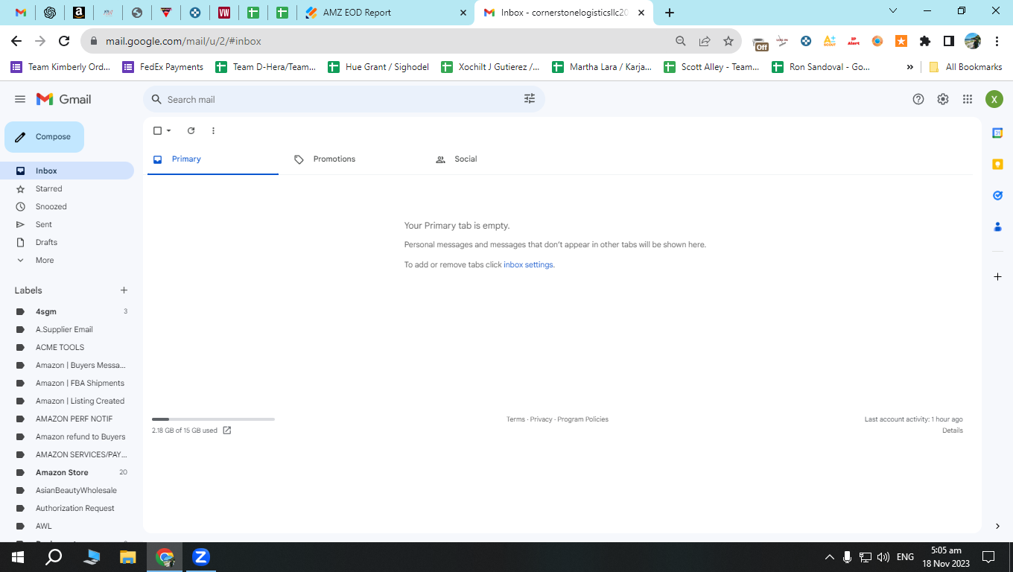Viewport: 1013px width, 572px height.
Task: Open the ACME TOOLS label
Action: (67, 347)
